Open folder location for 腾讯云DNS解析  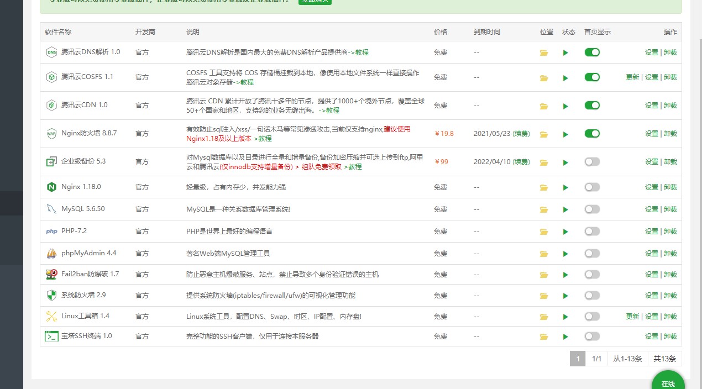[x=544, y=52]
